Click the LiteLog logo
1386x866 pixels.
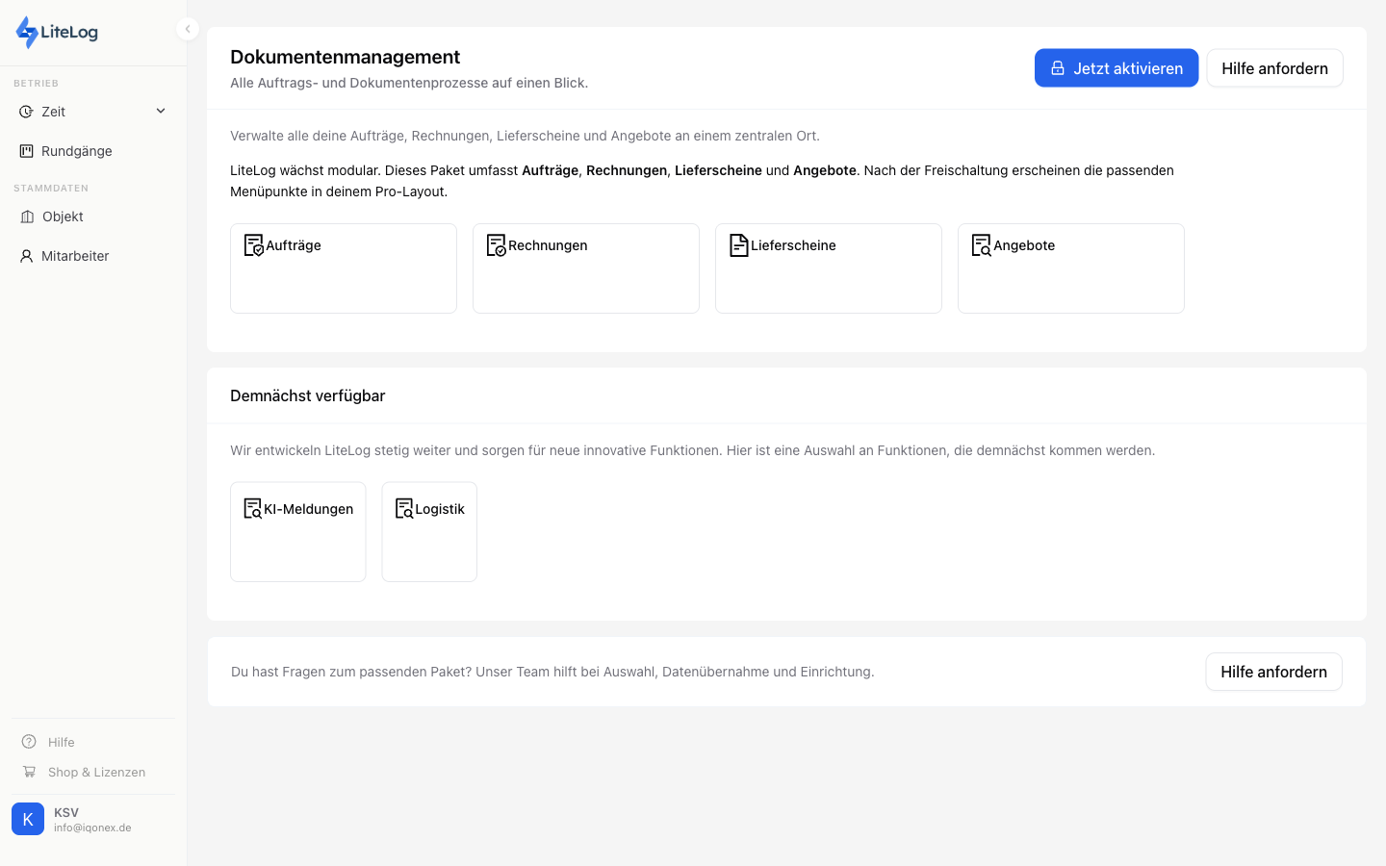(x=56, y=31)
